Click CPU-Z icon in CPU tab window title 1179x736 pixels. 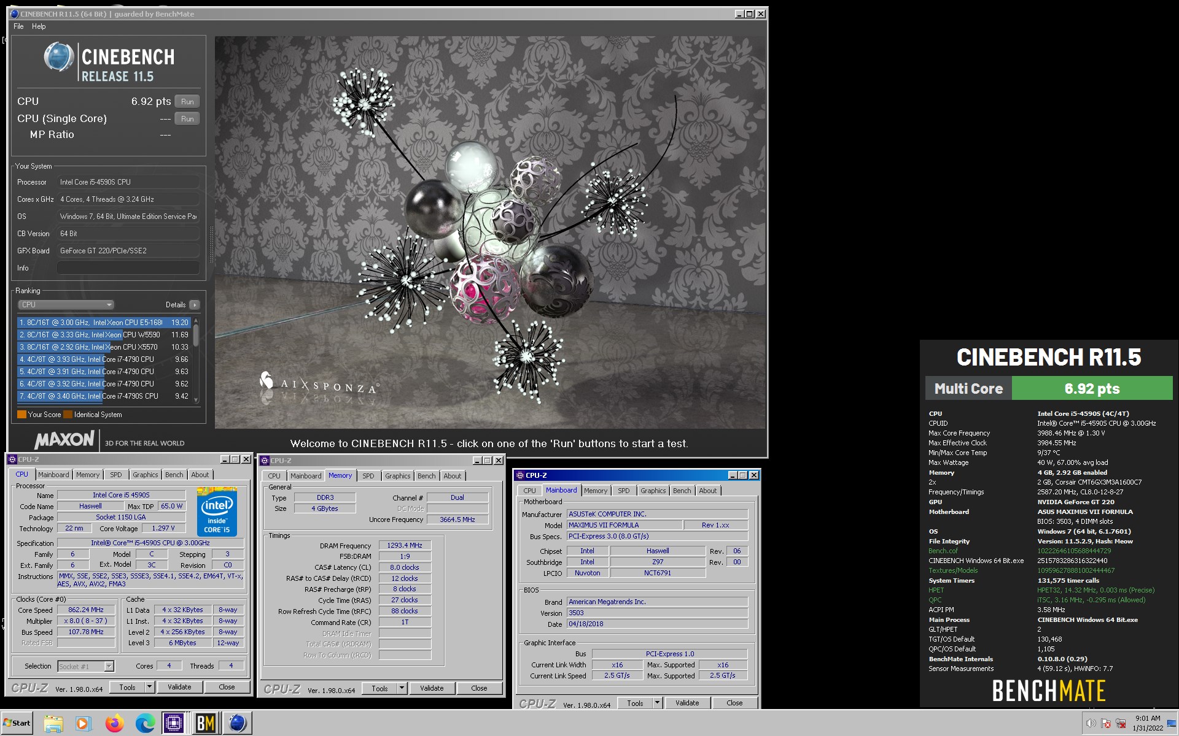[x=12, y=459]
